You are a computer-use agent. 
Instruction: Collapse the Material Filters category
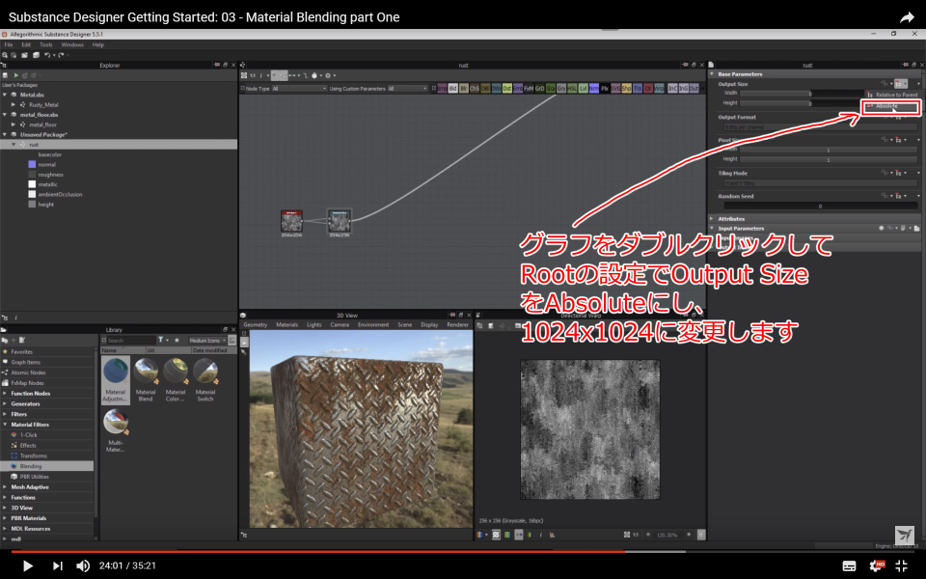click(x=6, y=425)
